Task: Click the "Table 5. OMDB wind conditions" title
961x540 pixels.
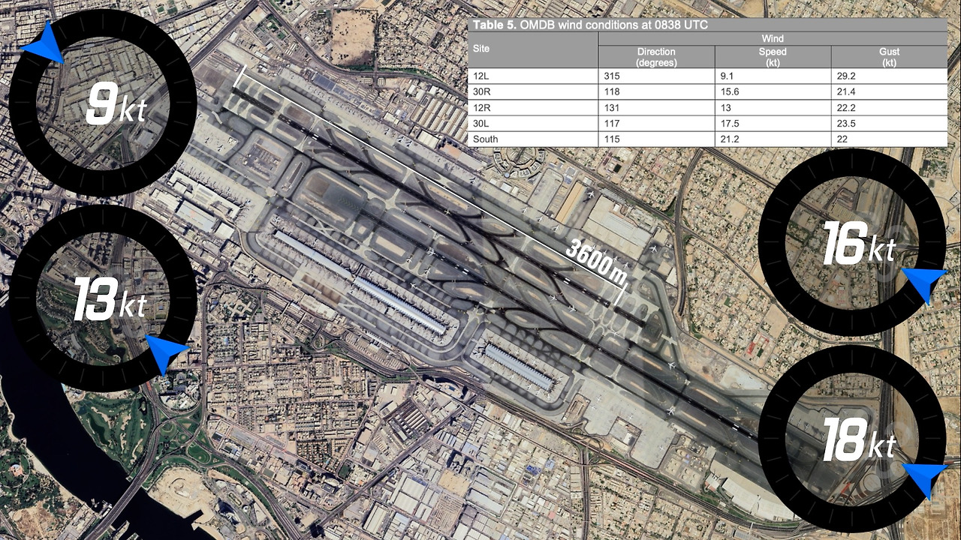Action: 590,25
